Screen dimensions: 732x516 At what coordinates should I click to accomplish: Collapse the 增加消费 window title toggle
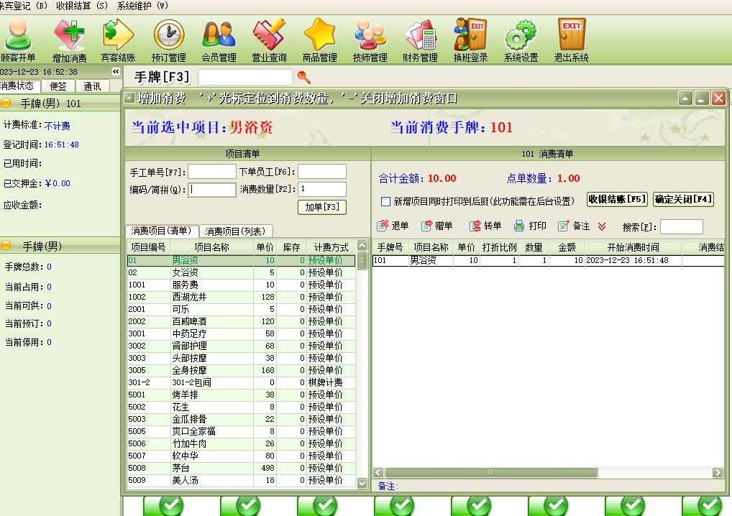(129, 98)
